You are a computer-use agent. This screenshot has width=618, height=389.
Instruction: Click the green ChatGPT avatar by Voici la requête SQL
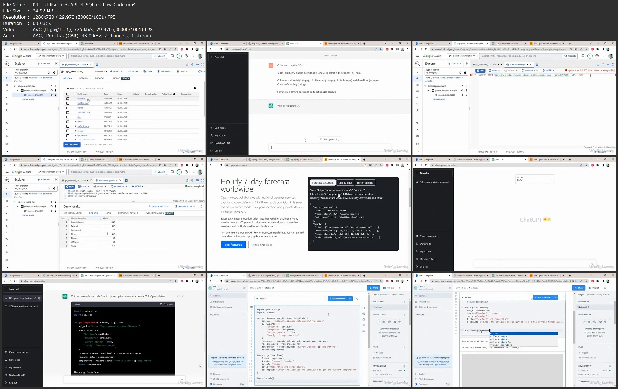pos(271,106)
